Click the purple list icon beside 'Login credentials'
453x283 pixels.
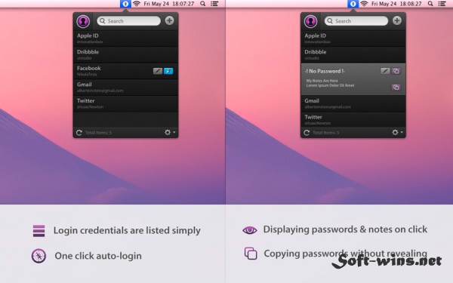point(39,231)
